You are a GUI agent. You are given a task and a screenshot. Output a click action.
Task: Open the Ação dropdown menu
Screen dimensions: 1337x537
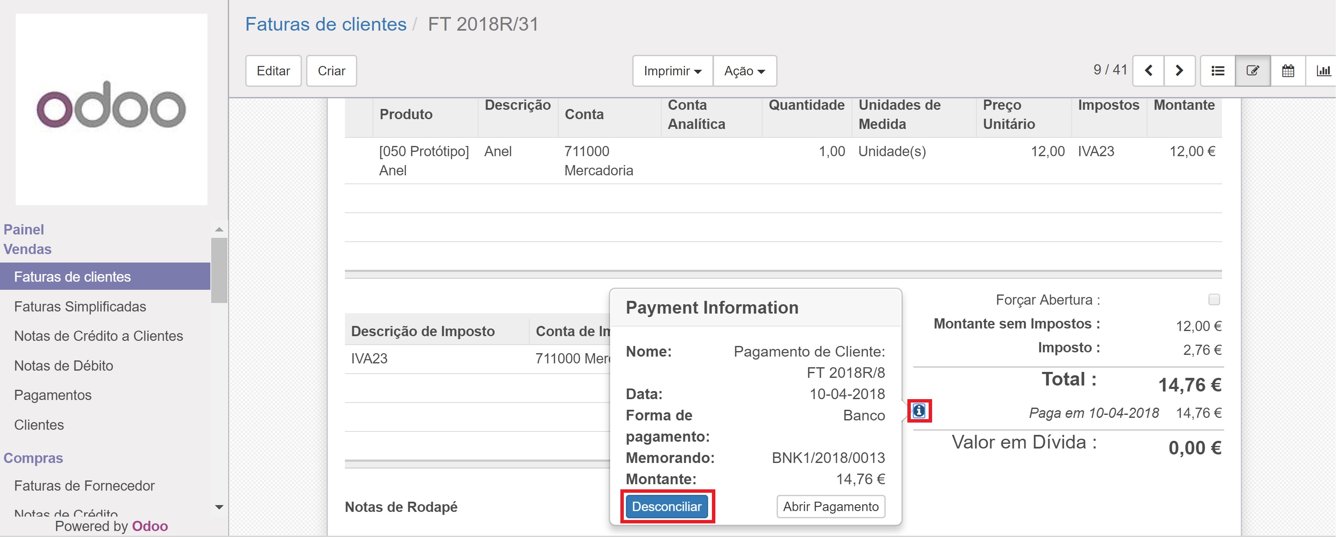[x=744, y=71]
